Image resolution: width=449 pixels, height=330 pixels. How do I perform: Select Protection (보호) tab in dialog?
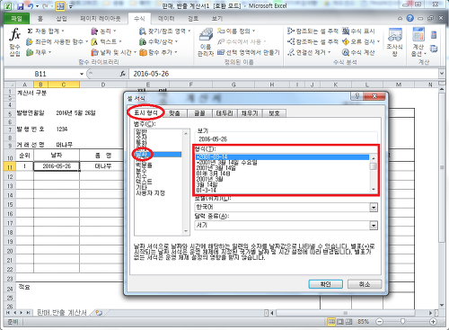pyautogui.click(x=274, y=113)
